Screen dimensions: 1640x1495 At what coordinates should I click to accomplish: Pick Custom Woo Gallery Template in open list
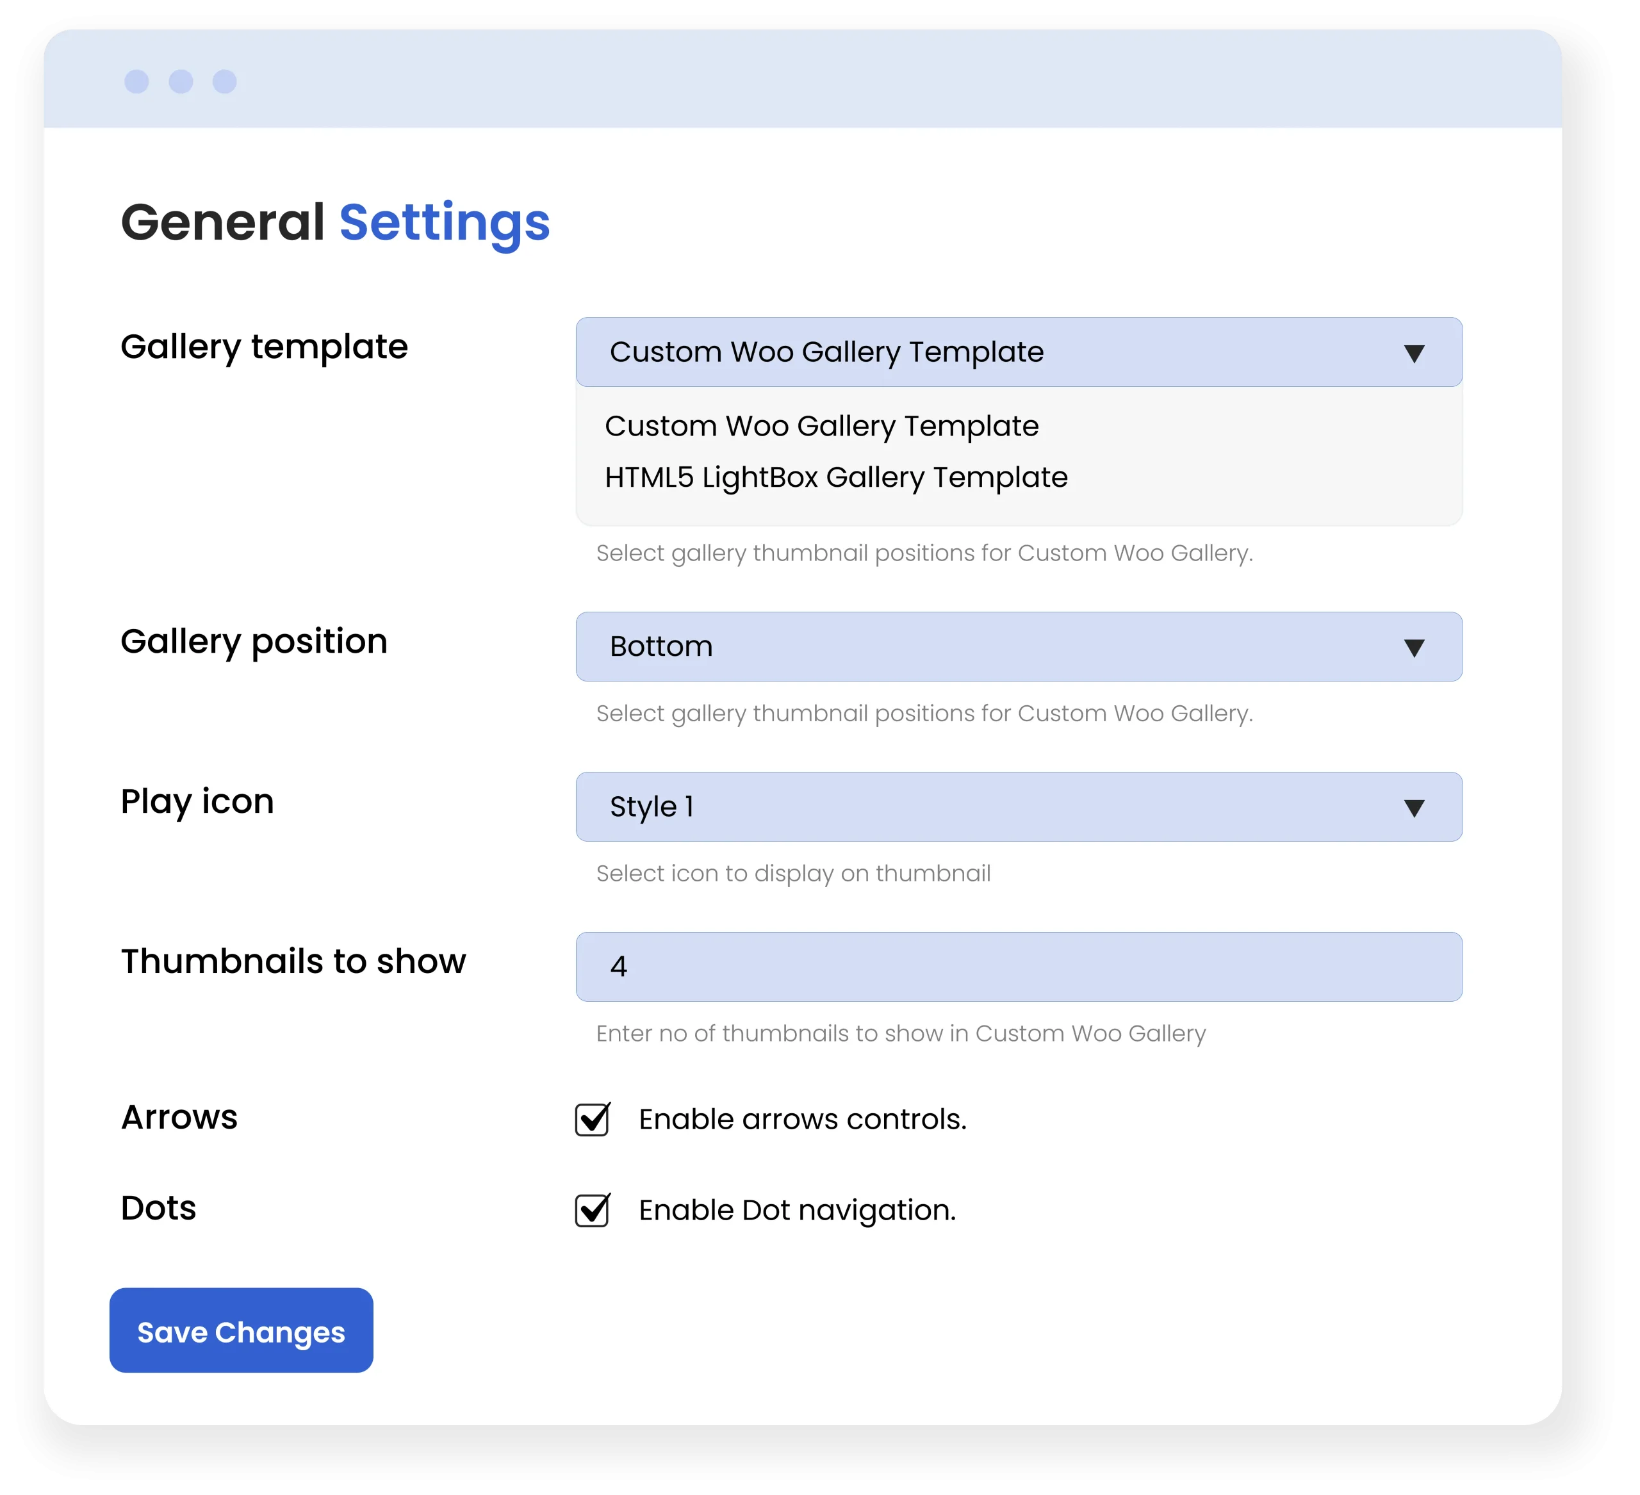tap(822, 426)
